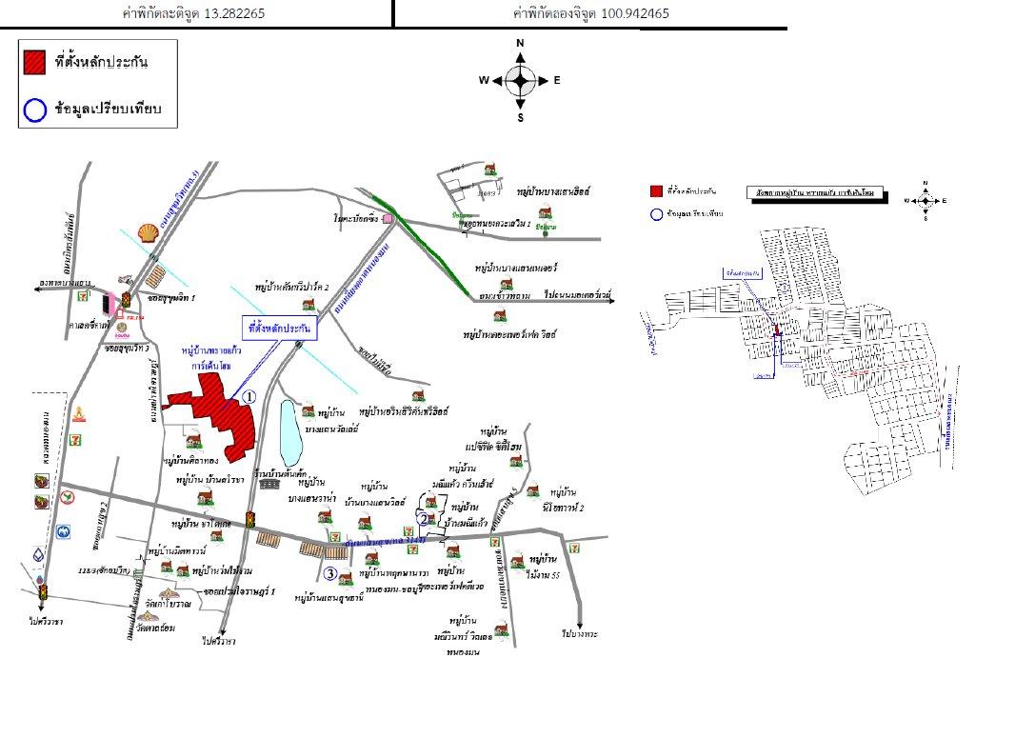Click the ซอยสุขุมวิท 3 road label
The image size is (1035, 738).
[128, 348]
